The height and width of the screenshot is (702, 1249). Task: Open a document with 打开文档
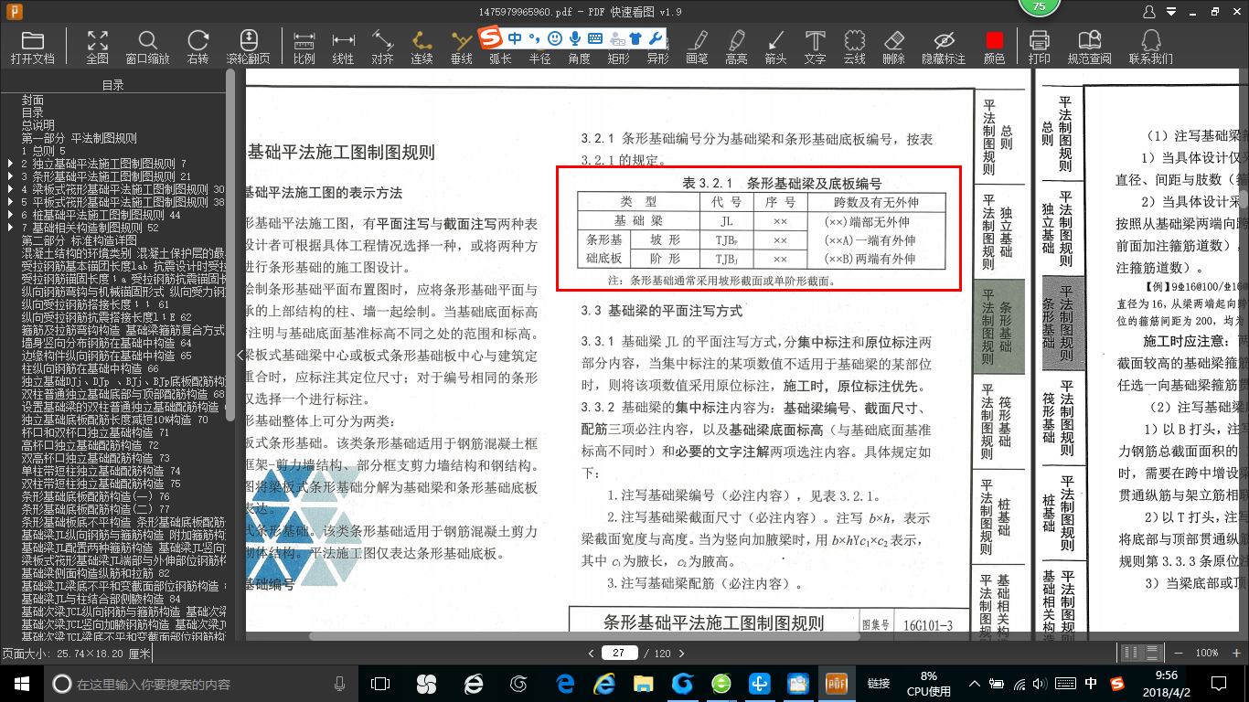pos(33,48)
